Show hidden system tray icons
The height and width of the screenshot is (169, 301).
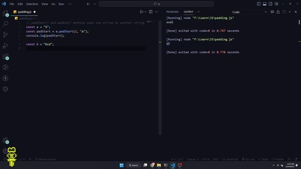point(274,165)
